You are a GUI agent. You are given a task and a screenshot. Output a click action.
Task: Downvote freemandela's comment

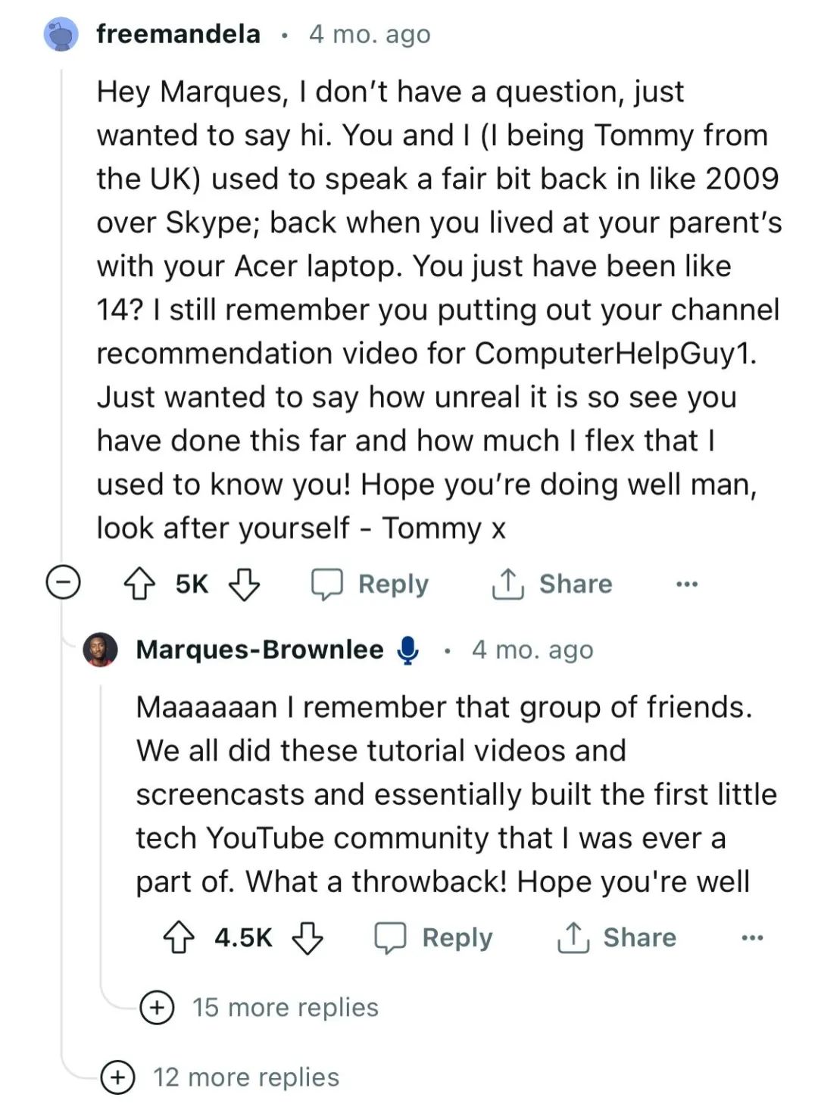[x=244, y=585]
